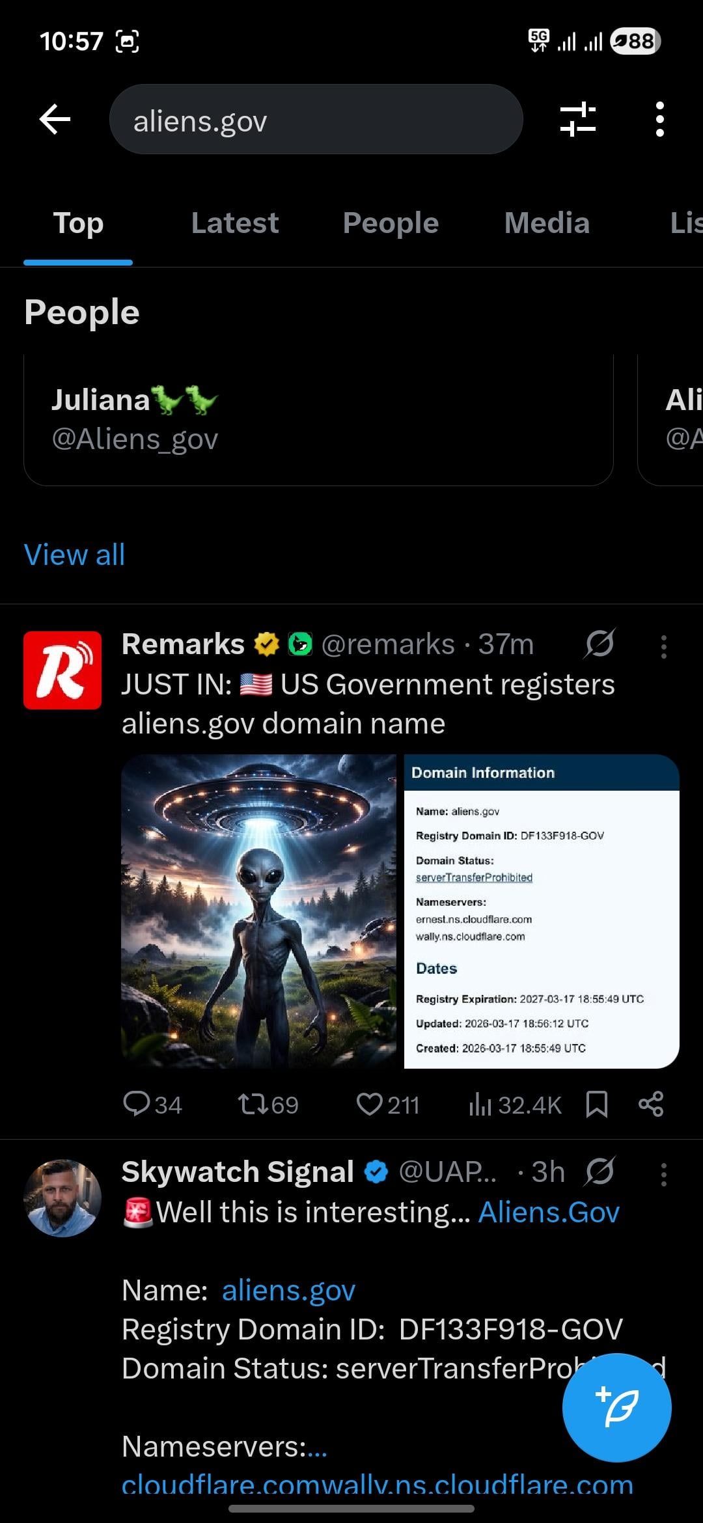Reply to the Remarks post

(152, 1105)
